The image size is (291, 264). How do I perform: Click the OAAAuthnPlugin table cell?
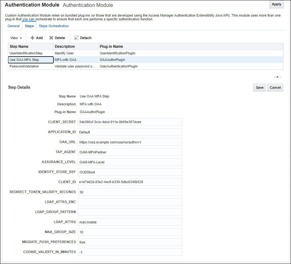[x=190, y=60]
